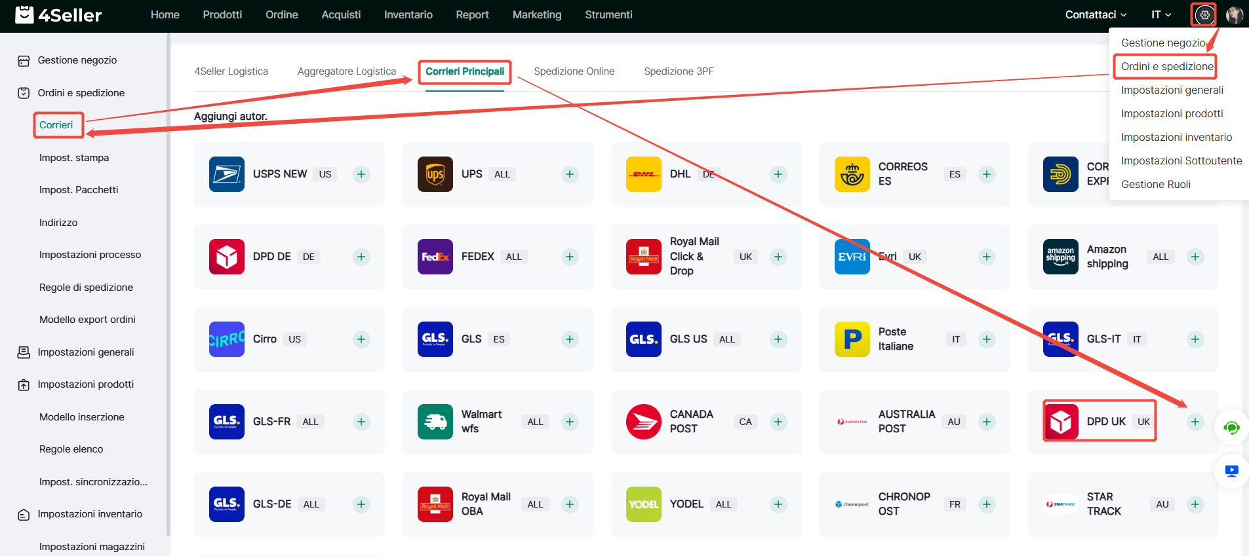Click the Royal Mail Click & Drop logo
The height and width of the screenshot is (556, 1249).
point(644,257)
